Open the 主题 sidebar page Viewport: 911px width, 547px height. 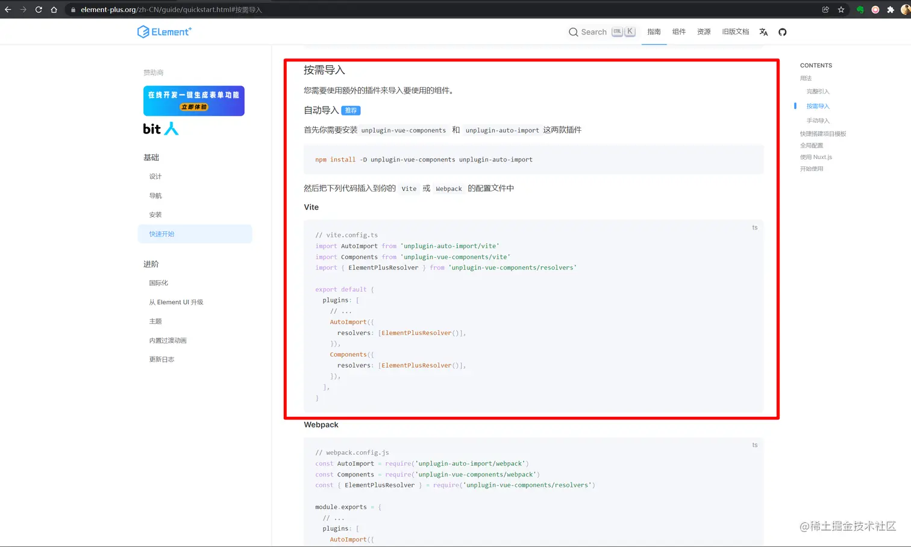click(x=155, y=321)
